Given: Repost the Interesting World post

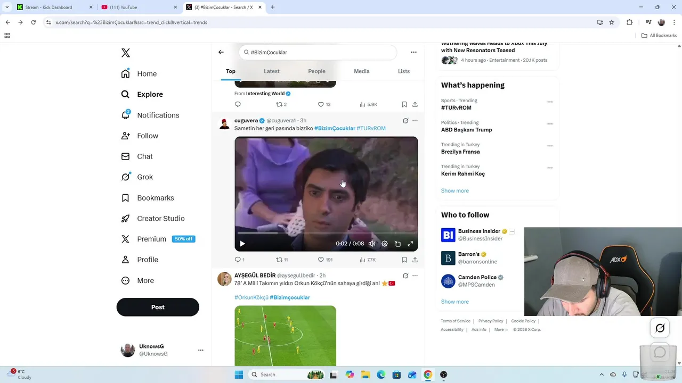Looking at the screenshot, I should (x=281, y=104).
